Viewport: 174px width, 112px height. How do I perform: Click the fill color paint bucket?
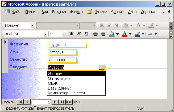pos(112,34)
